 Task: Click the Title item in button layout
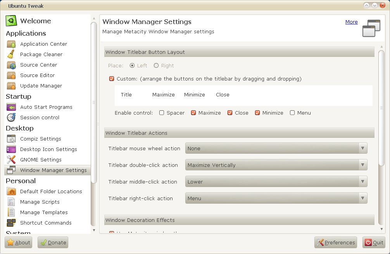point(126,95)
